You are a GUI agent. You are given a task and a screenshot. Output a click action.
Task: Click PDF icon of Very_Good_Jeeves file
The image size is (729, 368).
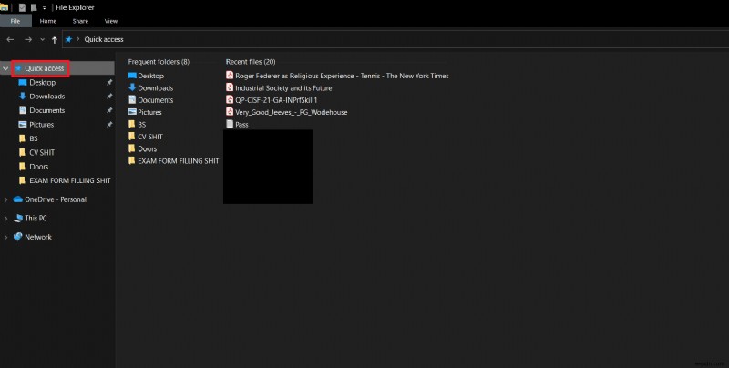pos(230,111)
